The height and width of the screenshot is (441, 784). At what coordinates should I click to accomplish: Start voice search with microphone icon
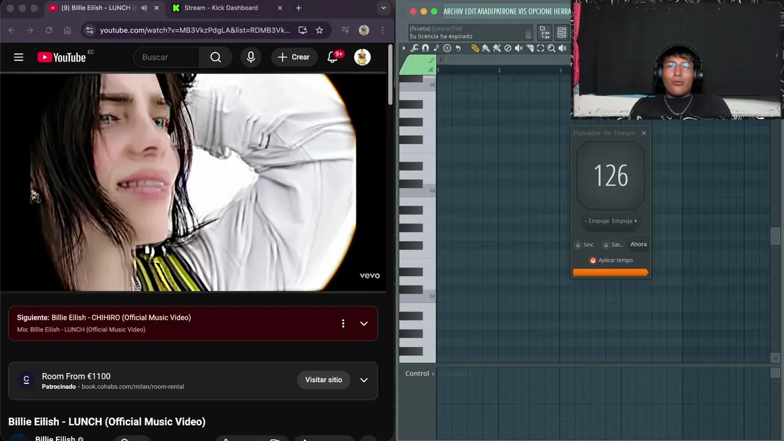point(251,57)
